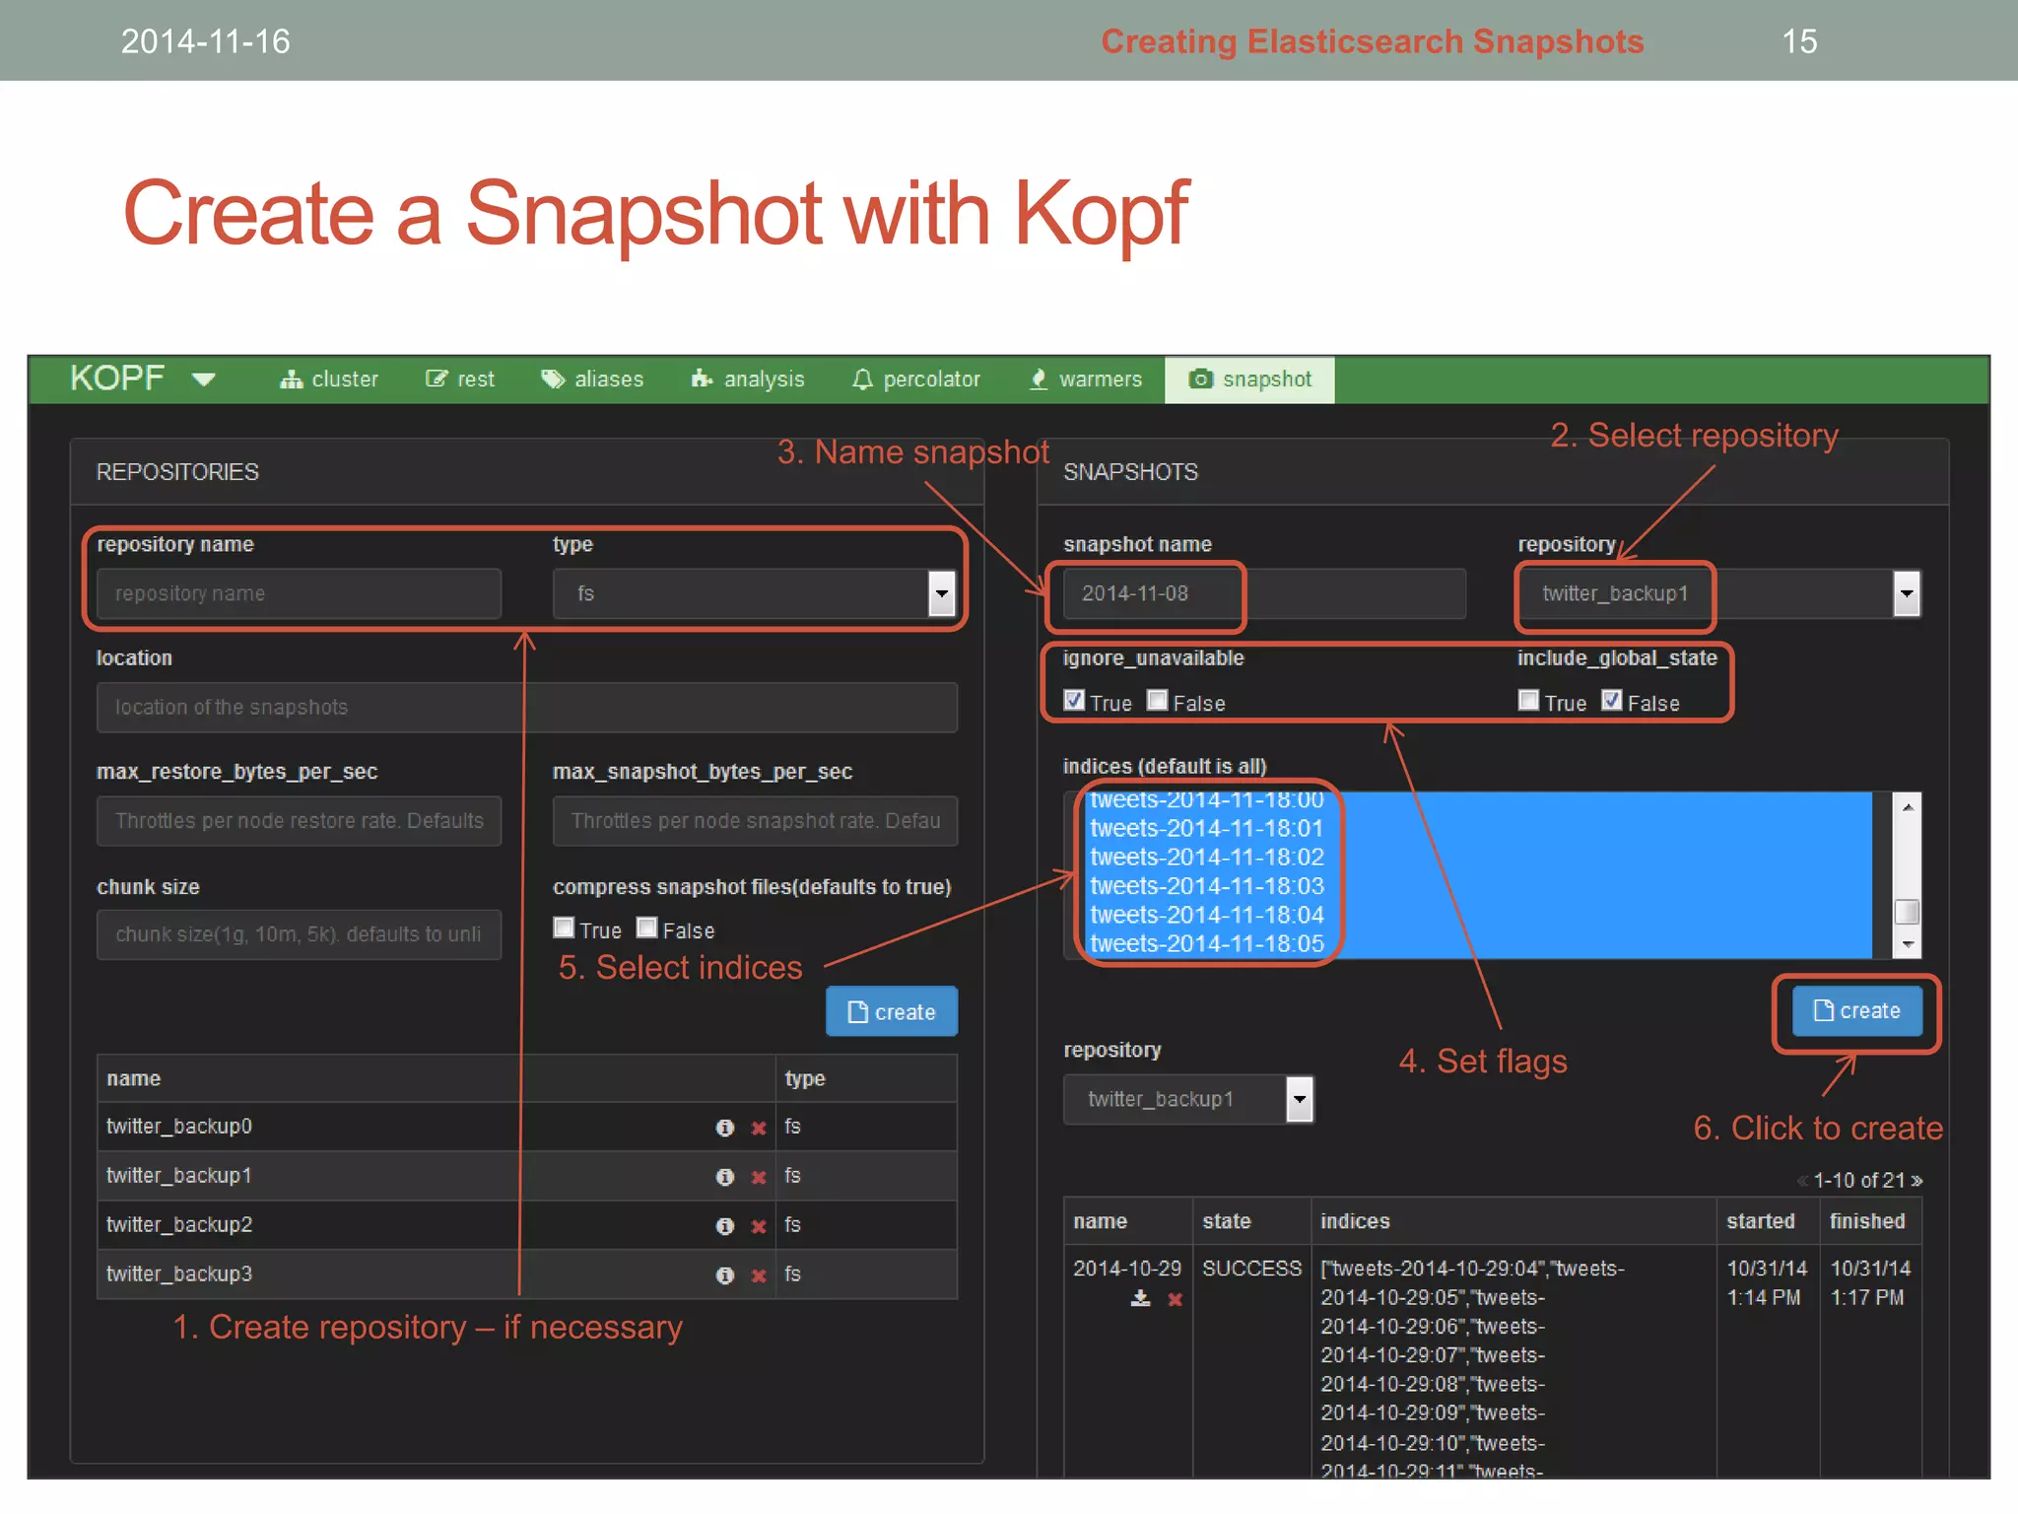The height and width of the screenshot is (1514, 2018).
Task: Click twitter_backup2 repository row name
Action: click(x=179, y=1225)
